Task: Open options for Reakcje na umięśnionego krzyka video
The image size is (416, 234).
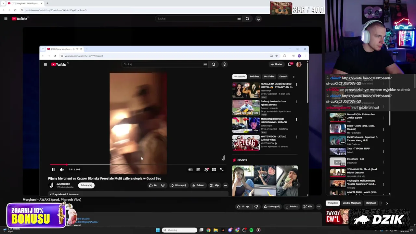Action: click(296, 84)
